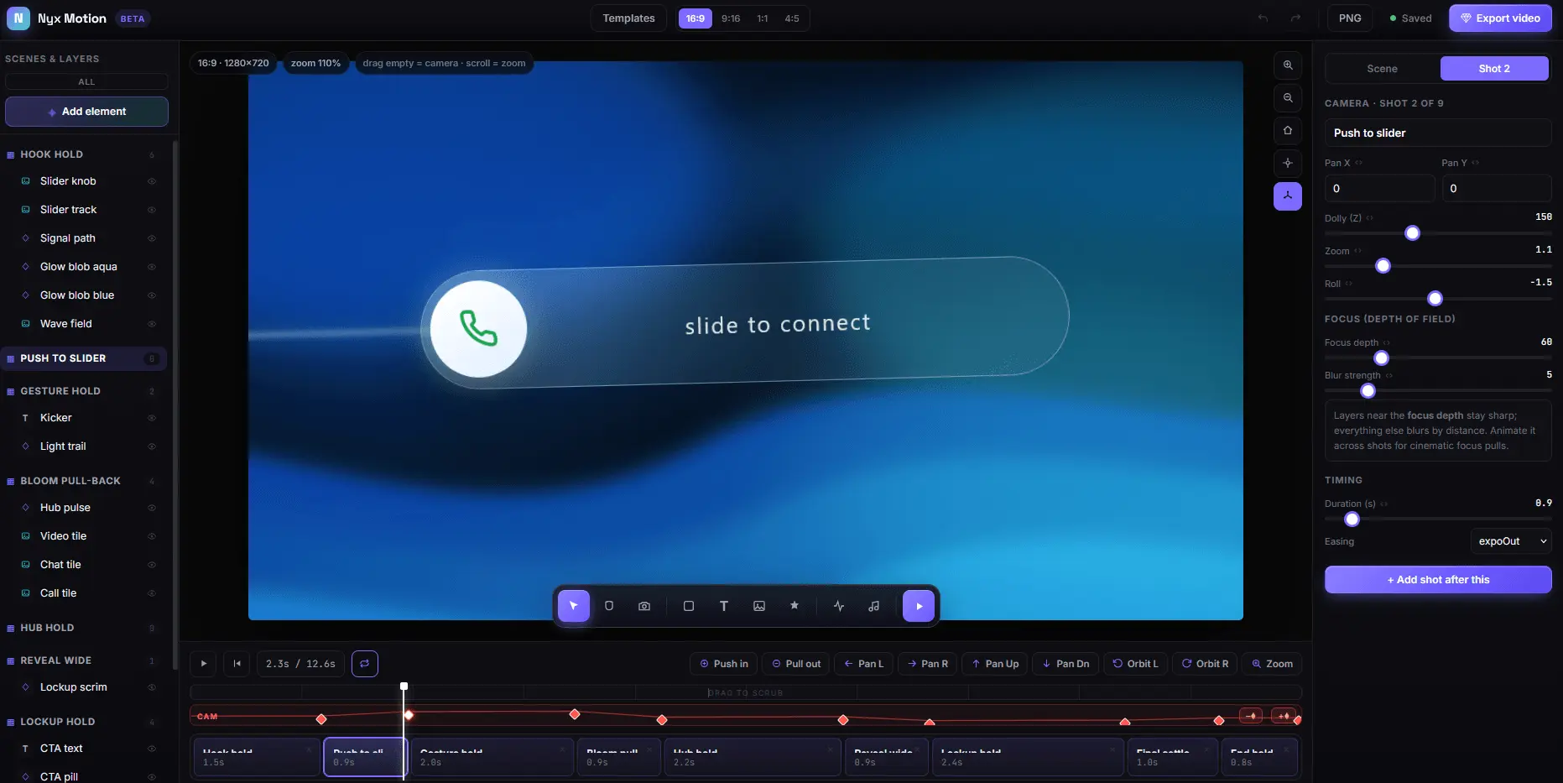Image resolution: width=1563 pixels, height=783 pixels.
Task: Collapse the GESTURE HOLD scene group
Action: pyautogui.click(x=84, y=391)
